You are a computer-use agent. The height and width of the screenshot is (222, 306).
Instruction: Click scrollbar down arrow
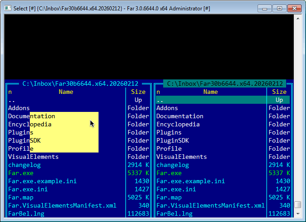[x=298, y=213]
